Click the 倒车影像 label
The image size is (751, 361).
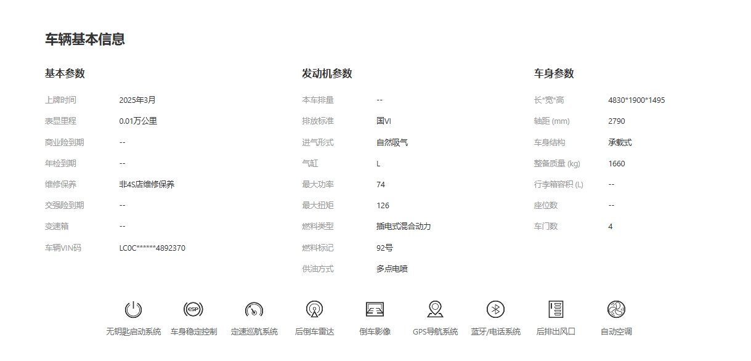click(x=375, y=331)
